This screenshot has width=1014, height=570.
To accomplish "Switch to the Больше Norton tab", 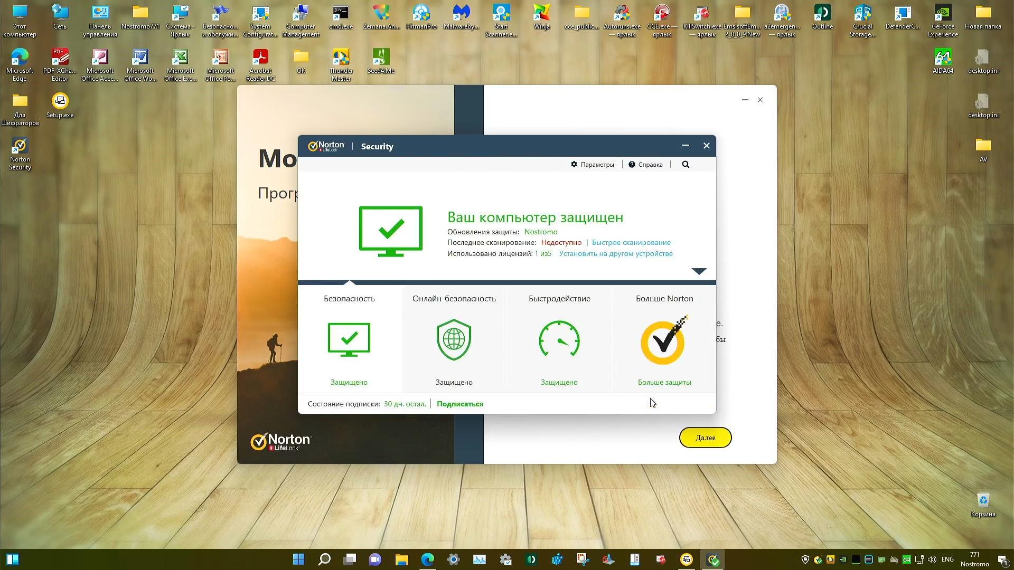I will point(664,298).
